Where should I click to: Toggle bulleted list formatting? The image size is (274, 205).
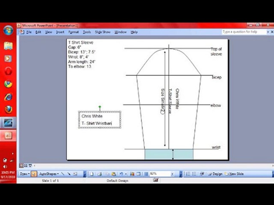coord(194,174)
